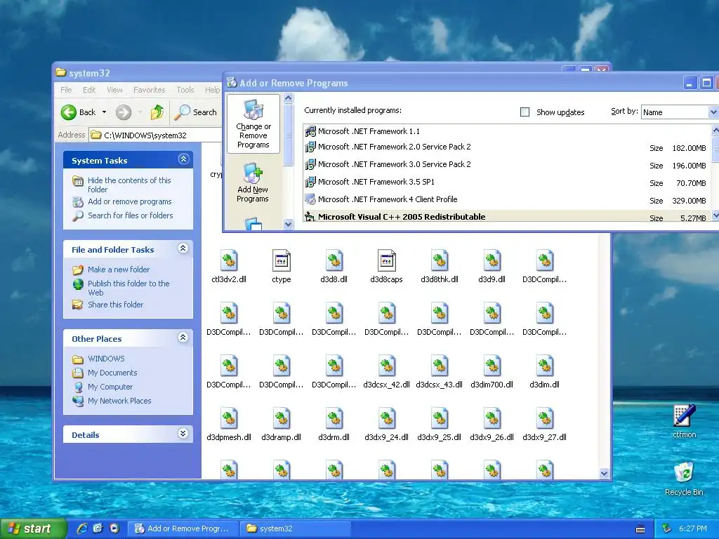Select the d3dcsx_42.dll file icon
Screen dimensions: 719x539
pos(387,366)
